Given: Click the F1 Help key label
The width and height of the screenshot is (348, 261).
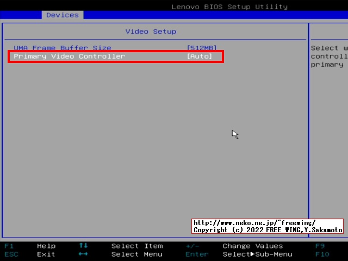Looking at the screenshot, I should [x=9, y=246].
